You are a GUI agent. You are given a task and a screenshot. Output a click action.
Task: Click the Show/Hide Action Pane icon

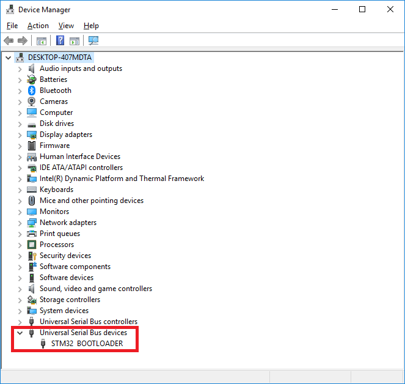click(75, 41)
